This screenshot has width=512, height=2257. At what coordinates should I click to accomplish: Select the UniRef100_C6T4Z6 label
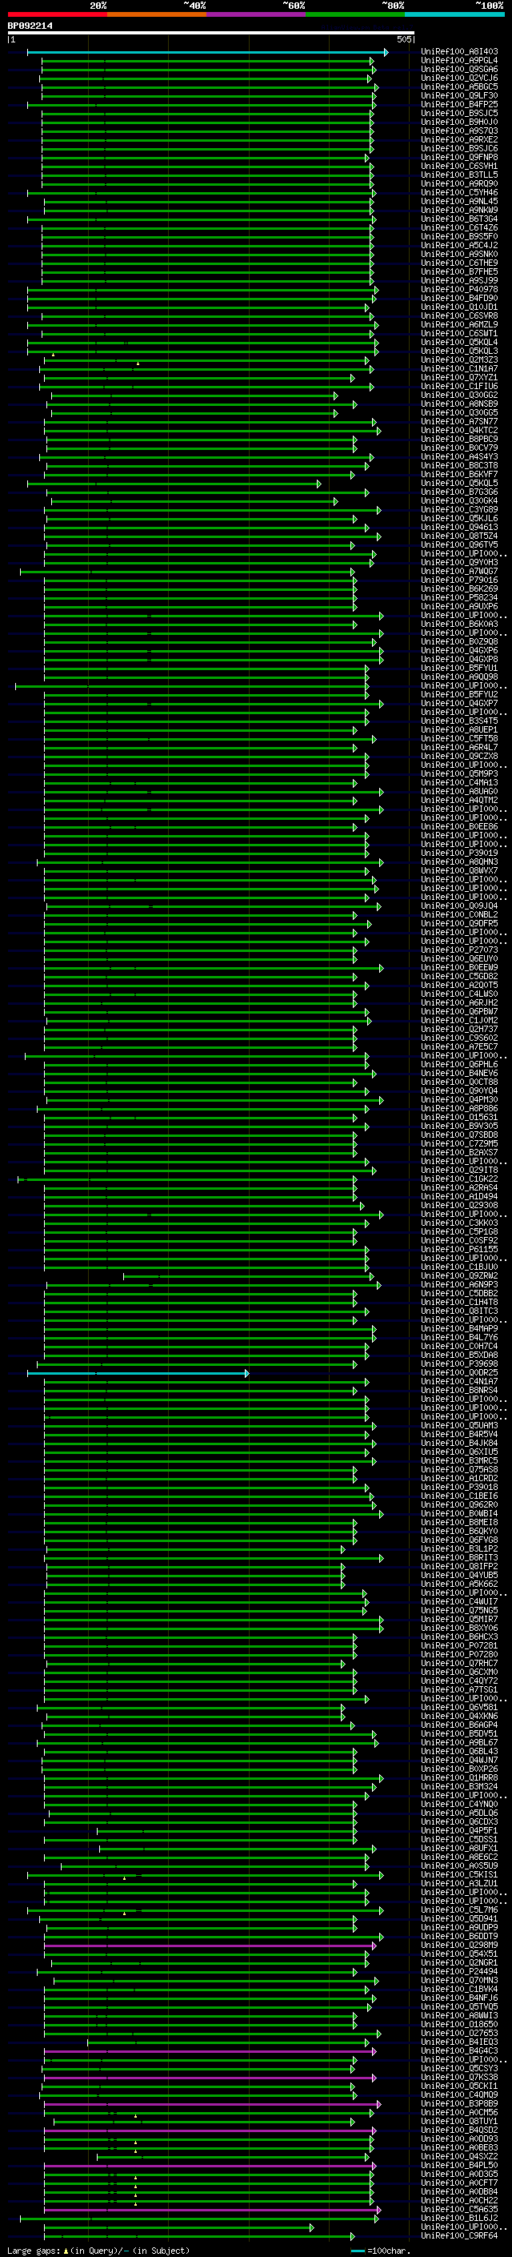tap(459, 228)
